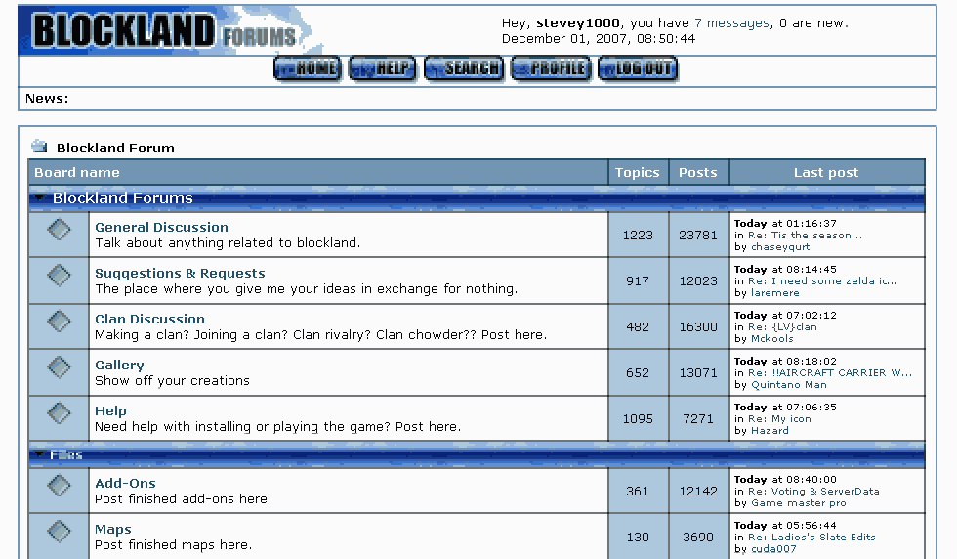This screenshot has height=559, width=957.
Task: Collapse the Files category section
Action: point(39,454)
